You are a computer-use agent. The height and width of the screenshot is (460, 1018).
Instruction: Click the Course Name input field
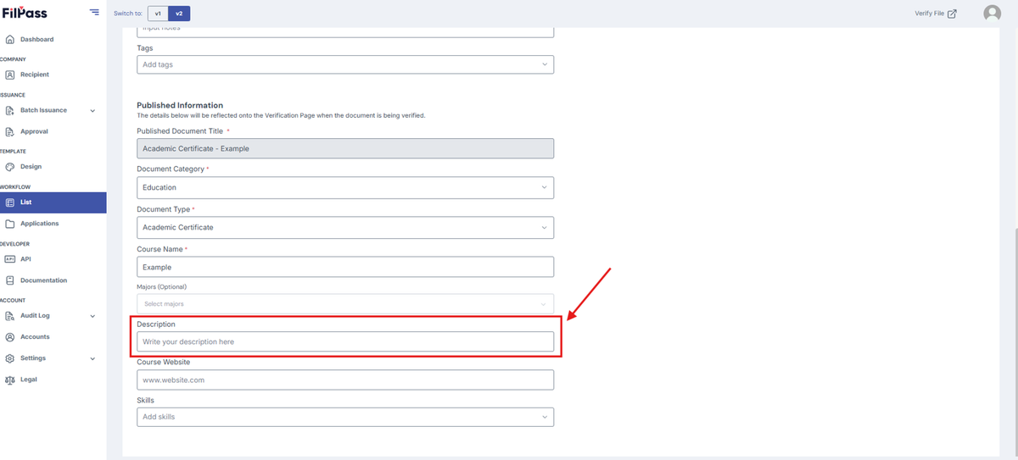click(345, 267)
